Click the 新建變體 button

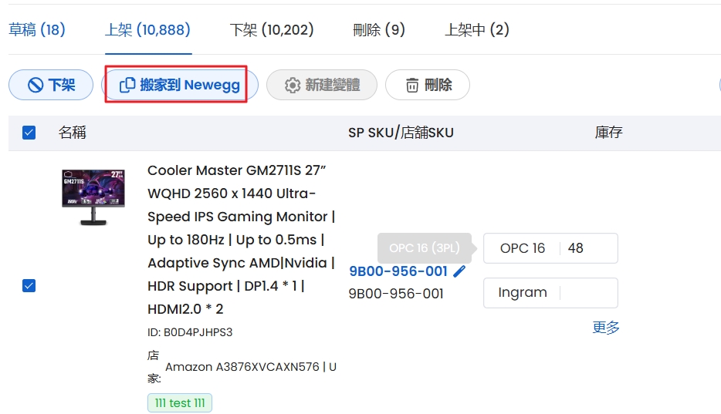coord(322,85)
